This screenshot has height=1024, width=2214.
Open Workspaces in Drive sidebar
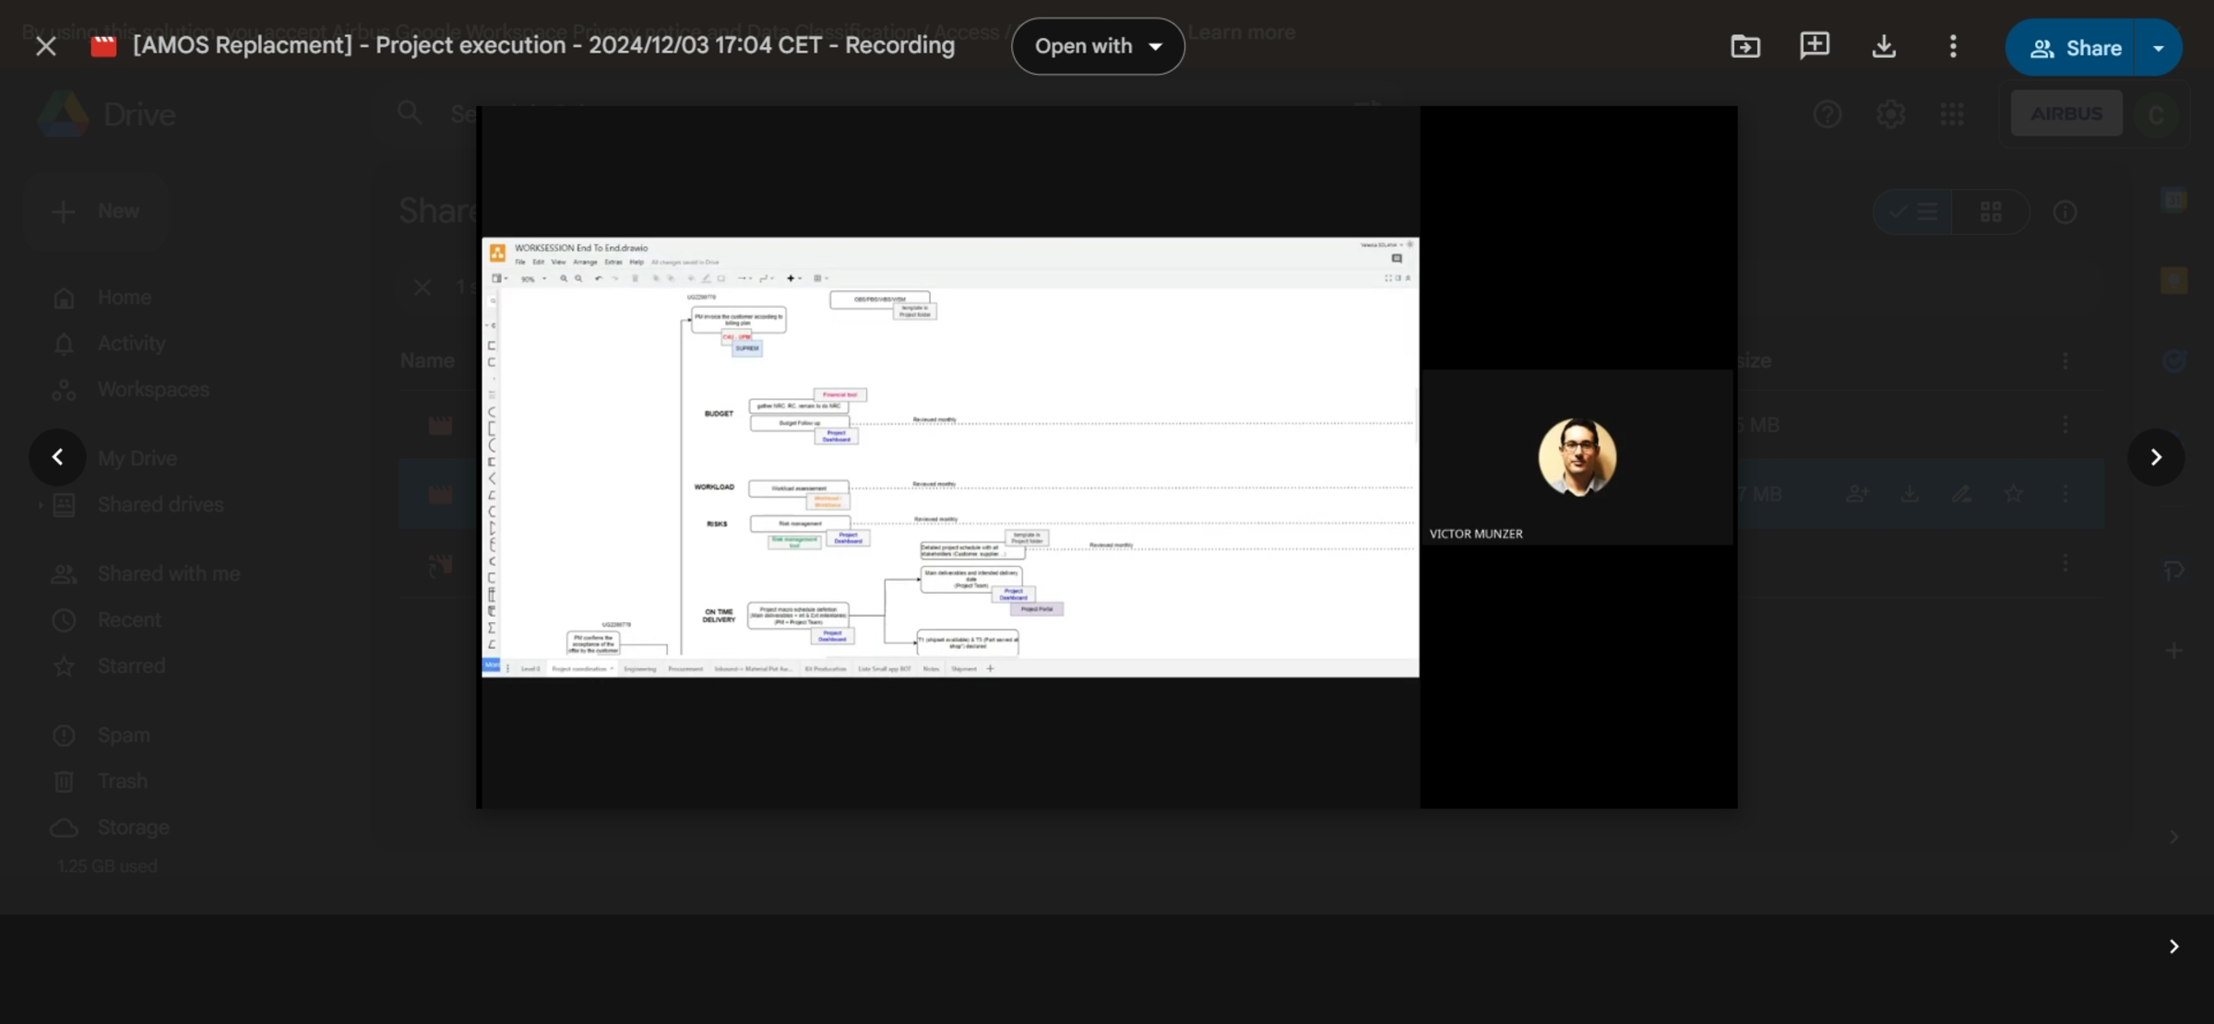[153, 390]
